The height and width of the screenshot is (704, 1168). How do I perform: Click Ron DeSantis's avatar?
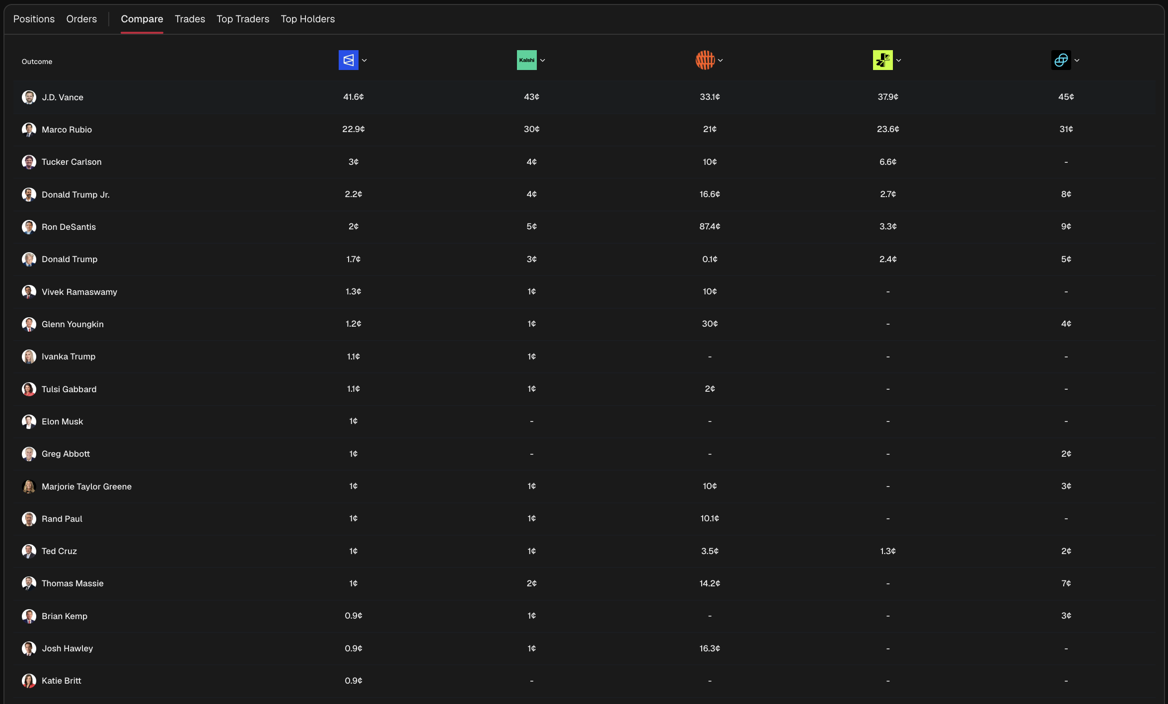pos(29,227)
